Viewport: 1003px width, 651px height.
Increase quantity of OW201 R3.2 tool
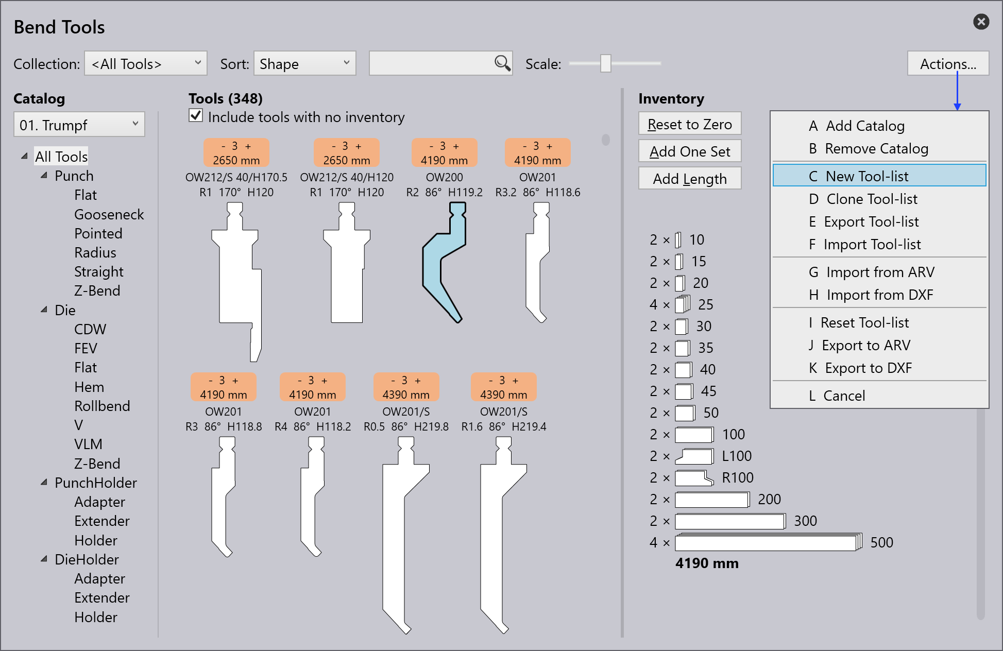[549, 146]
